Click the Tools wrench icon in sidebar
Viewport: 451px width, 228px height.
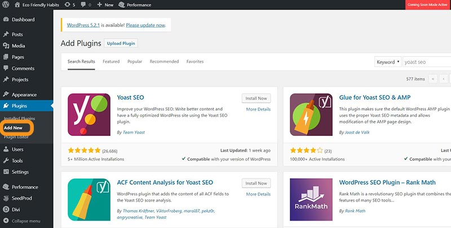6,161
